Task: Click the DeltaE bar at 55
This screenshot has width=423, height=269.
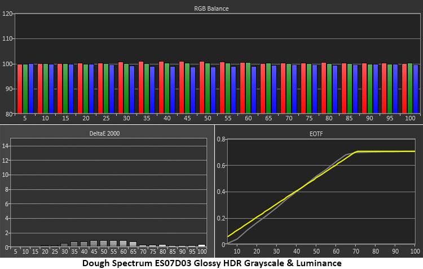Action: tap(113, 244)
